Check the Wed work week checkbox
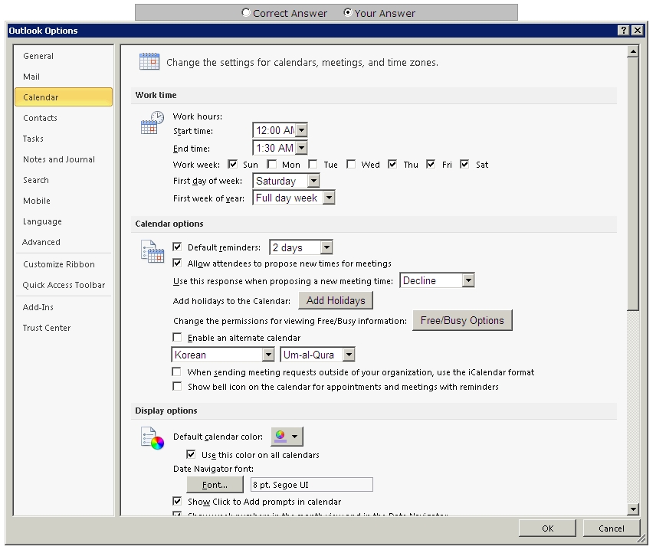Viewport: 656px width, 553px height. (351, 164)
